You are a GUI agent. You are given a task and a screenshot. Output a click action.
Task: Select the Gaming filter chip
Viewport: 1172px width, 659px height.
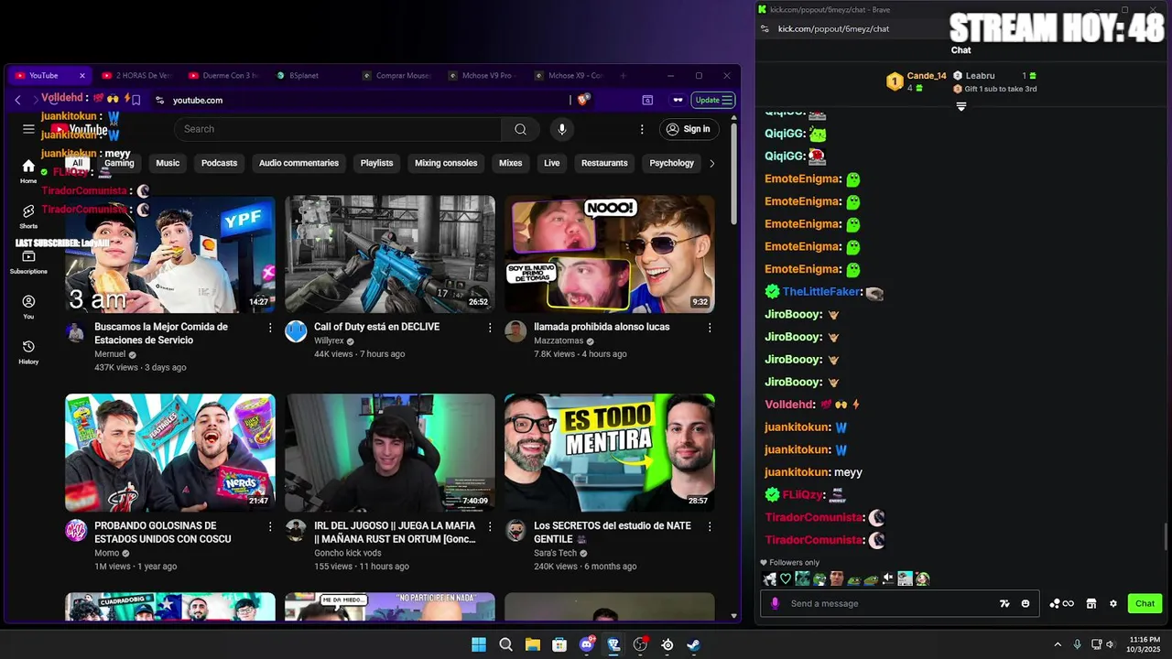[119, 163]
